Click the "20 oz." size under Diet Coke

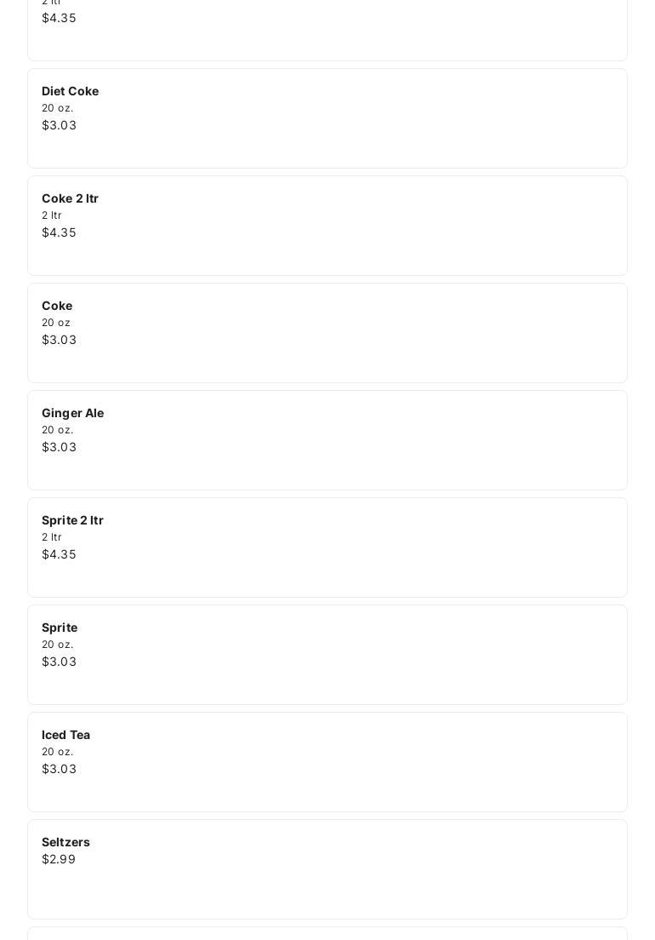point(57,108)
